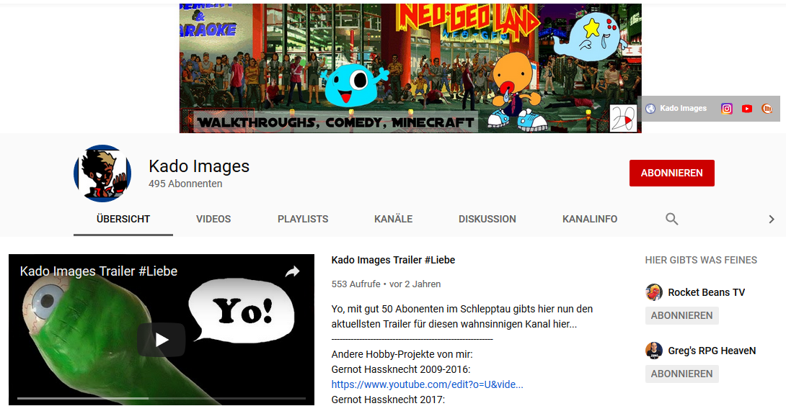Click the Rocket Beans TV avatar

pos(653,292)
